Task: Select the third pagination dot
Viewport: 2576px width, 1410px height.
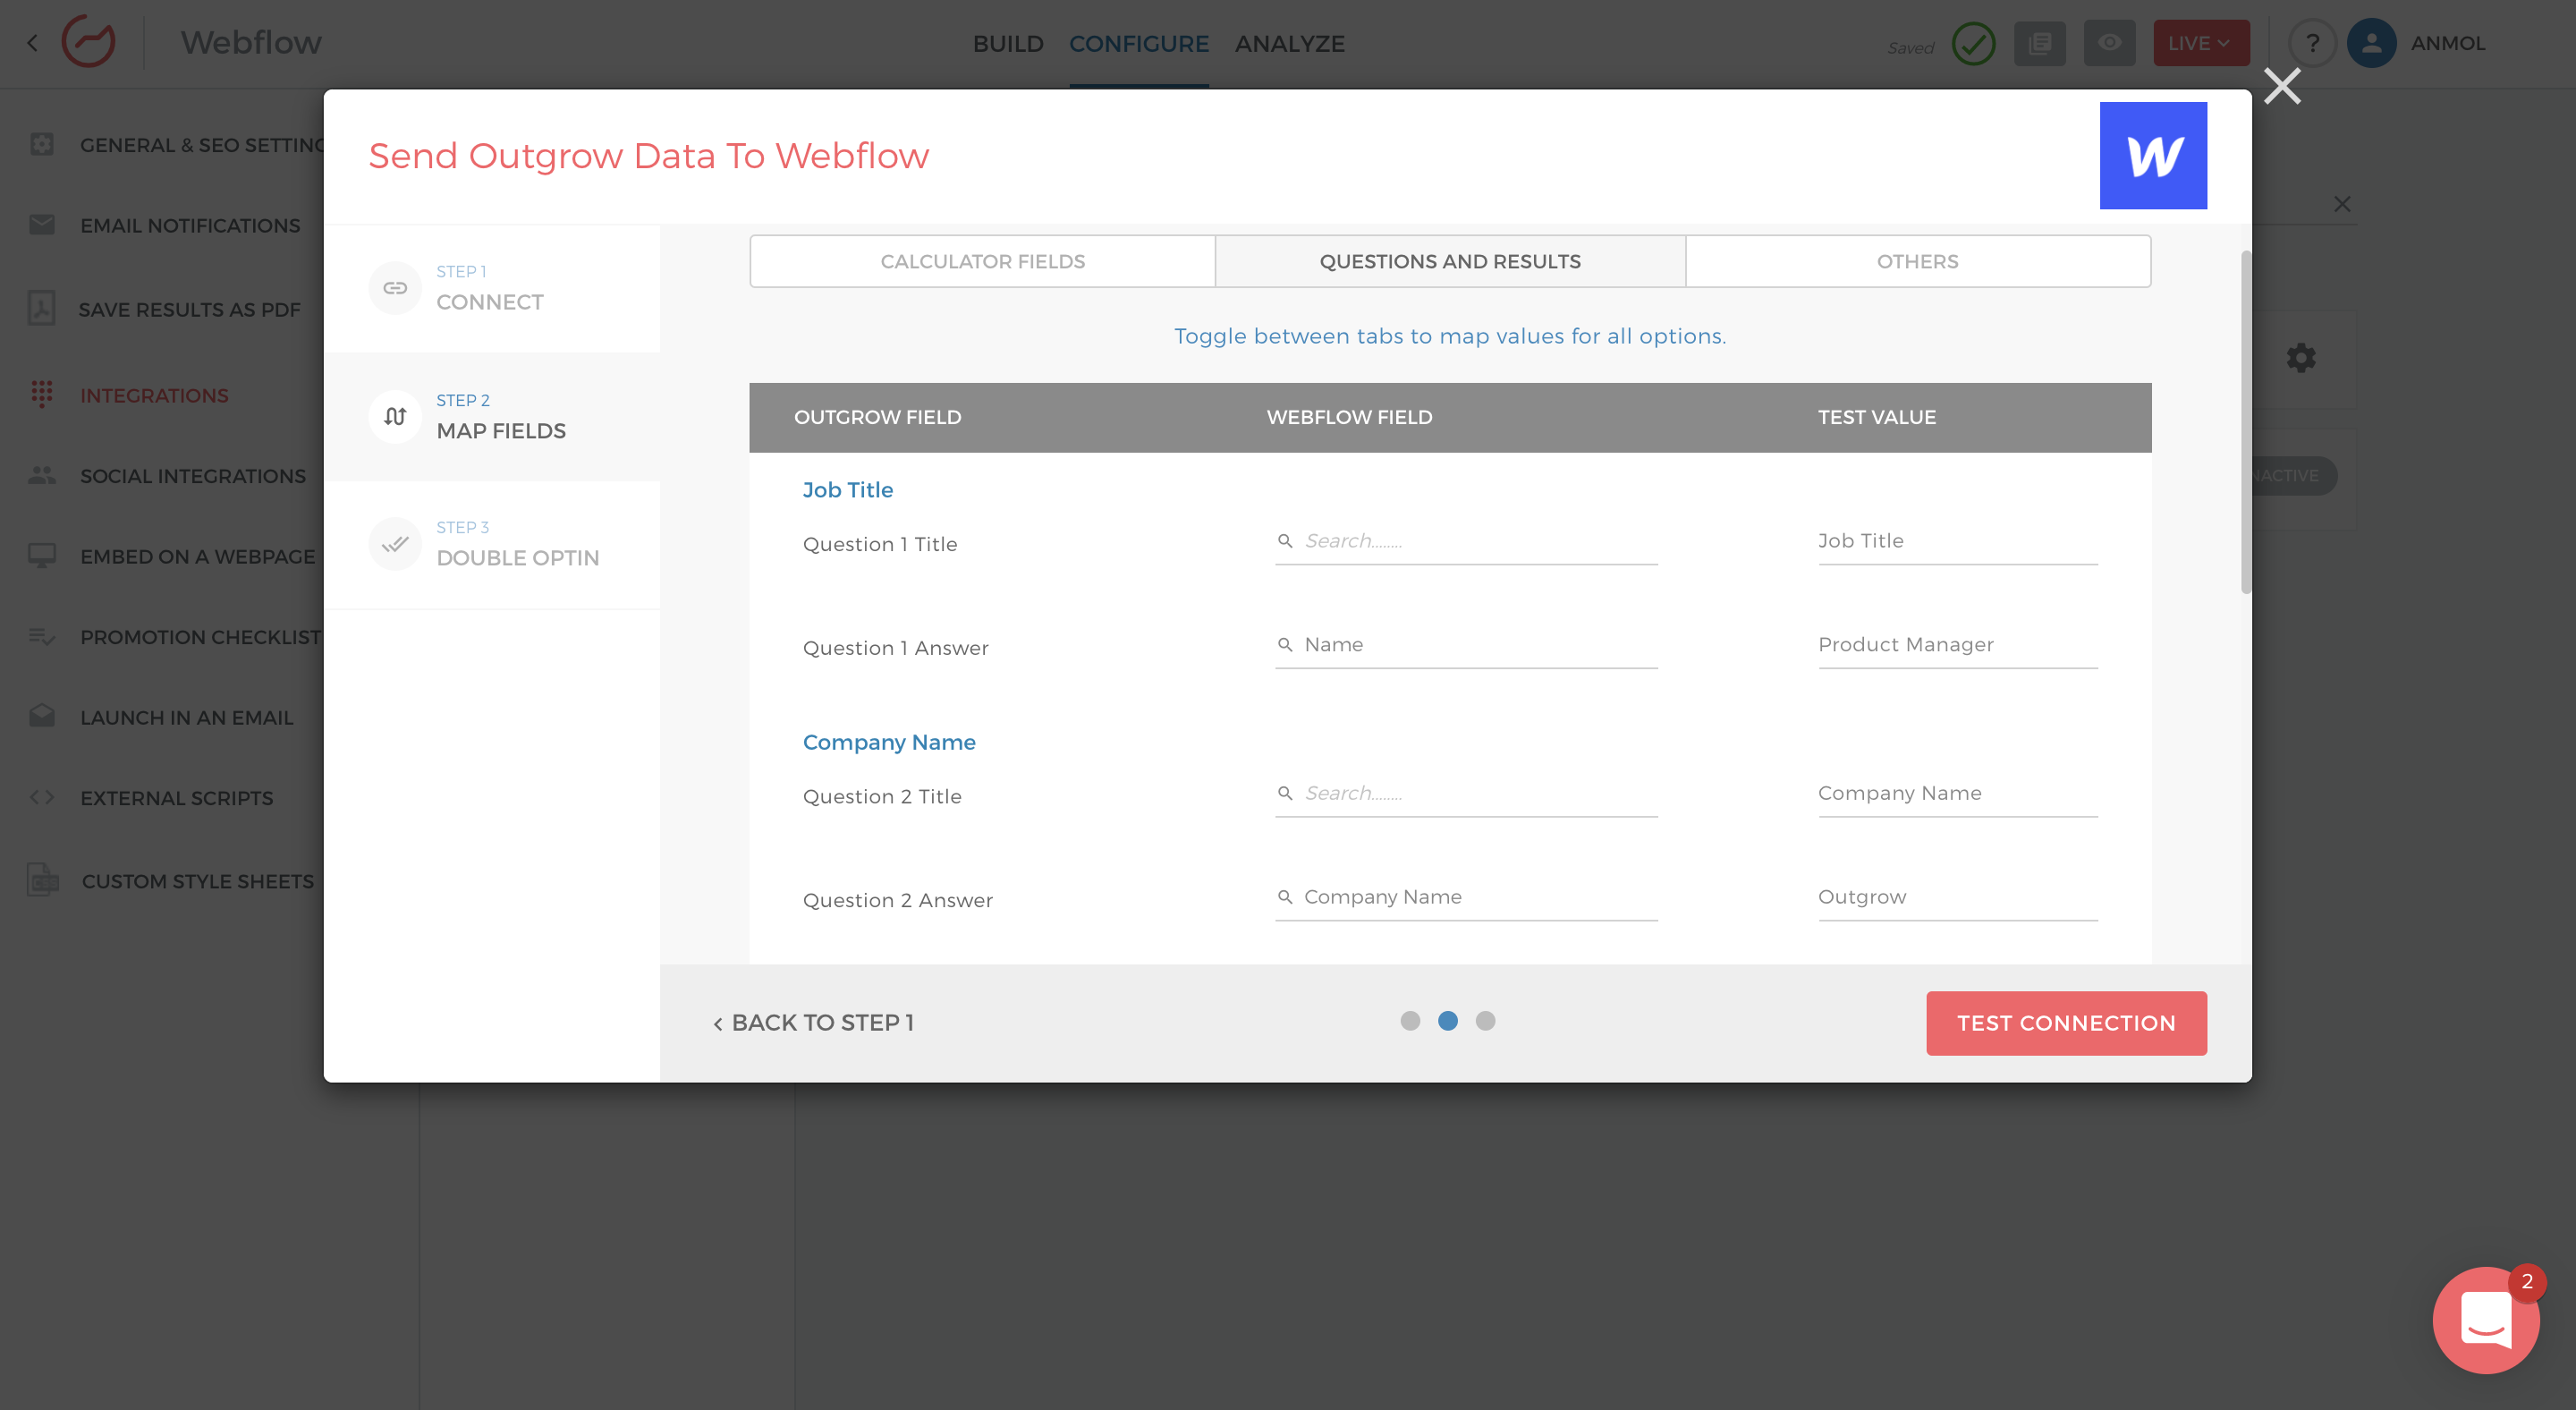Action: click(1485, 1021)
